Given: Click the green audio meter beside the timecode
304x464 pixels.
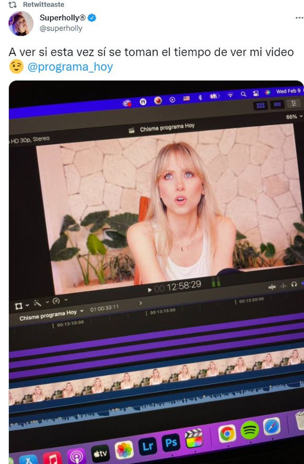Looking at the screenshot, I should click(x=216, y=282).
